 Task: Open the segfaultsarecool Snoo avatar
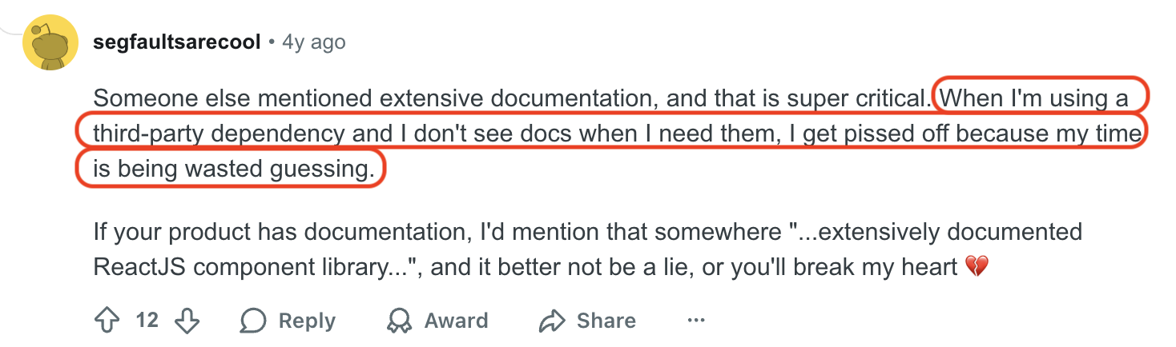(x=50, y=42)
